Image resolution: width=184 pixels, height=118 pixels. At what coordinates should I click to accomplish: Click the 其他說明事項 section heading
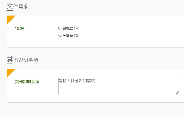[x=23, y=60]
